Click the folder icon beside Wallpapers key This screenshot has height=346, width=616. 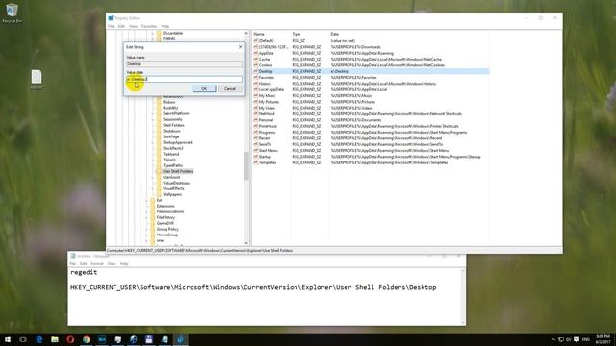pyautogui.click(x=159, y=194)
